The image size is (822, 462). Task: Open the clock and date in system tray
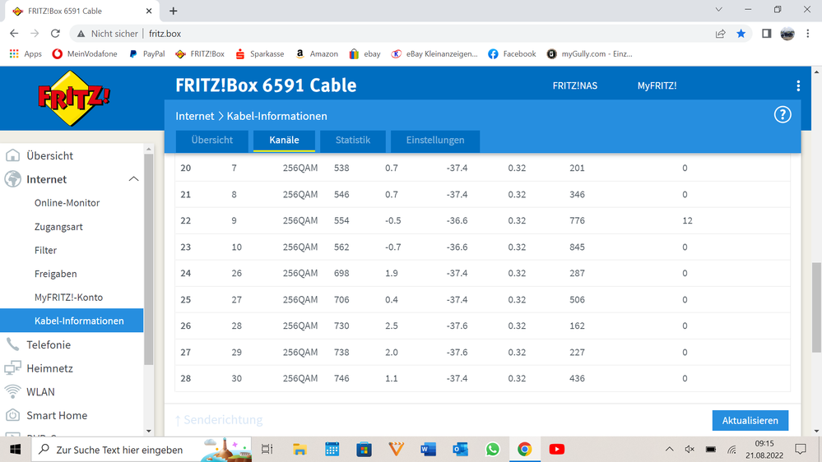[764, 450]
